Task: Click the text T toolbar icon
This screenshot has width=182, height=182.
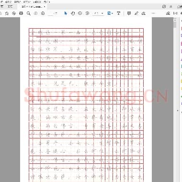Action: coord(118,13)
